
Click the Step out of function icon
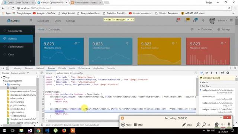216,73
